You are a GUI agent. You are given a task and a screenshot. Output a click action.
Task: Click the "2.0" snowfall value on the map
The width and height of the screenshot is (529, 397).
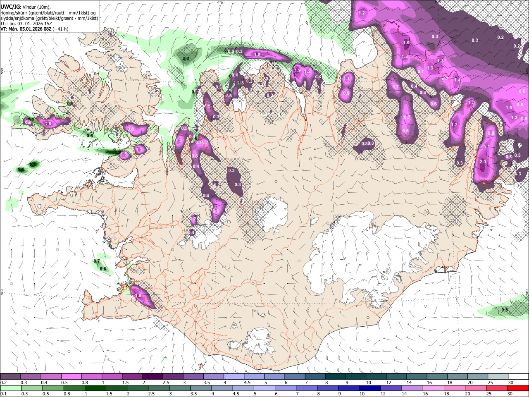pyautogui.click(x=483, y=162)
